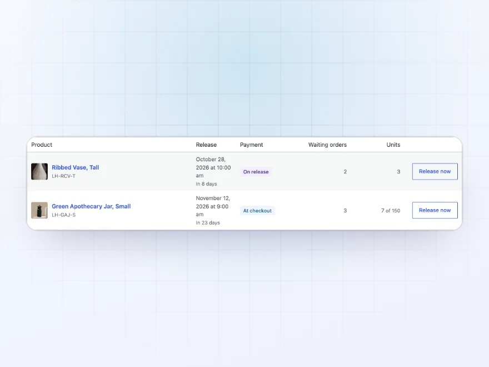Image resolution: width=489 pixels, height=367 pixels.
Task: Select the Product column header
Action: coord(42,145)
